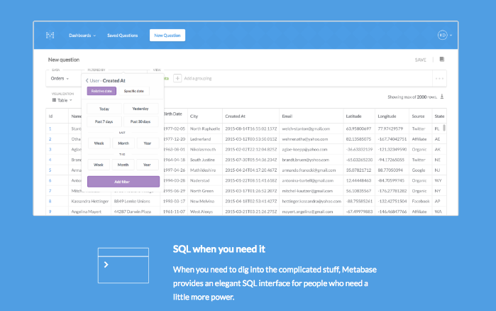
Task: Click the table's vertical scrollbar handle
Action: point(444,128)
